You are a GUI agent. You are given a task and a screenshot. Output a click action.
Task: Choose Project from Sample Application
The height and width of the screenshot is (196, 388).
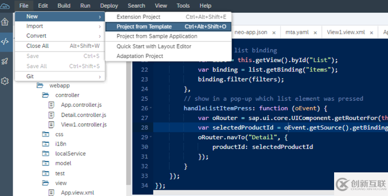(169, 36)
